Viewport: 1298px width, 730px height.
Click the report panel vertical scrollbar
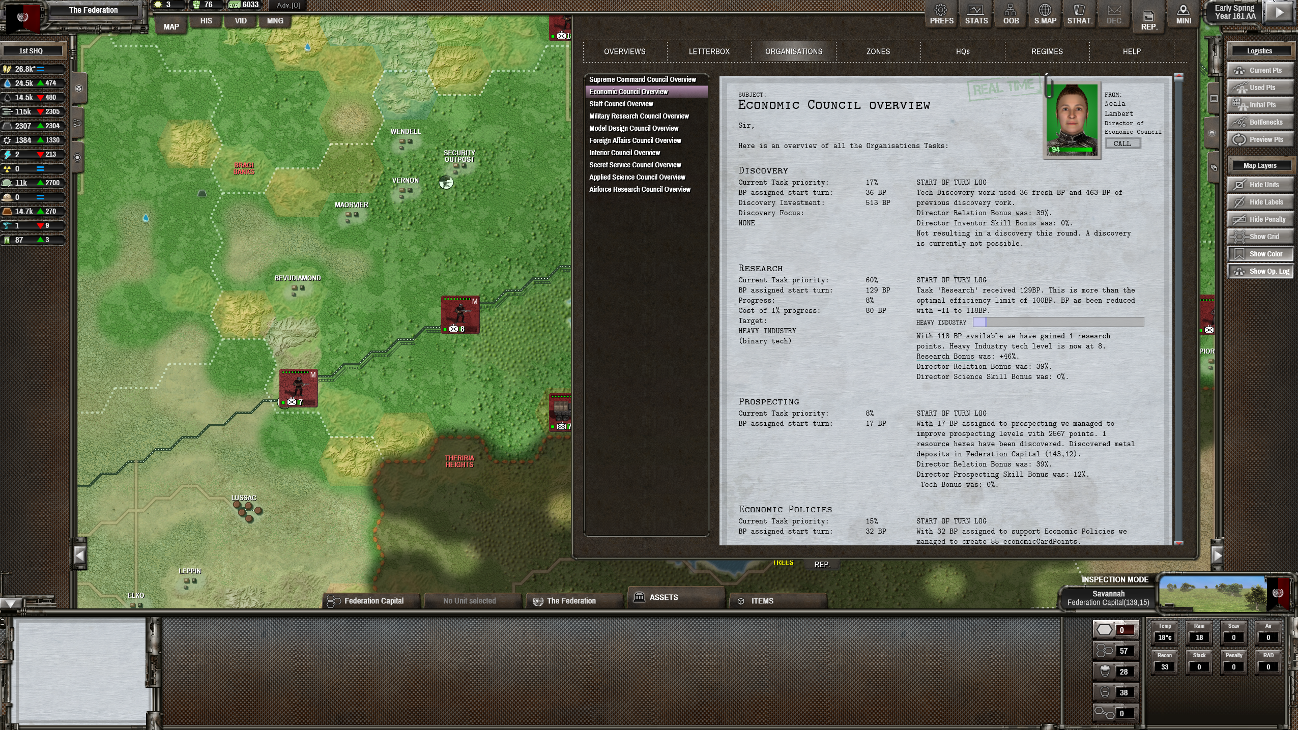[1178, 310]
